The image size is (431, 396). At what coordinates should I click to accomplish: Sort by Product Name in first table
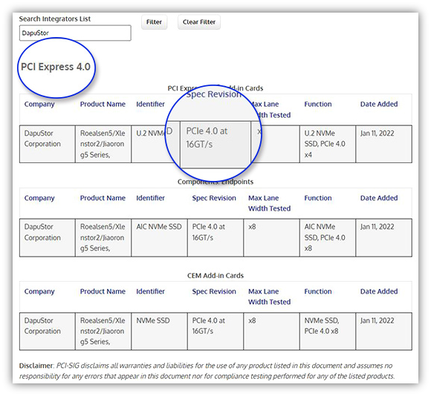103,105
